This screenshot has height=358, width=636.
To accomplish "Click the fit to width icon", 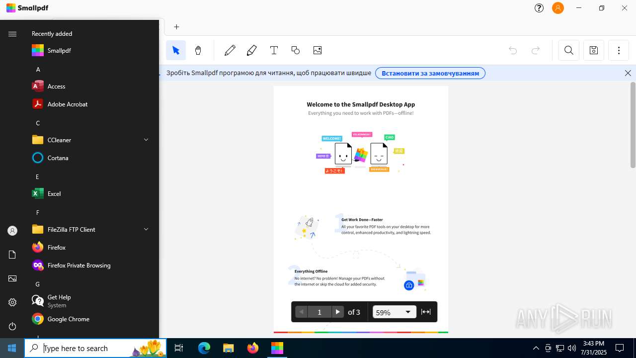I will tap(426, 312).
